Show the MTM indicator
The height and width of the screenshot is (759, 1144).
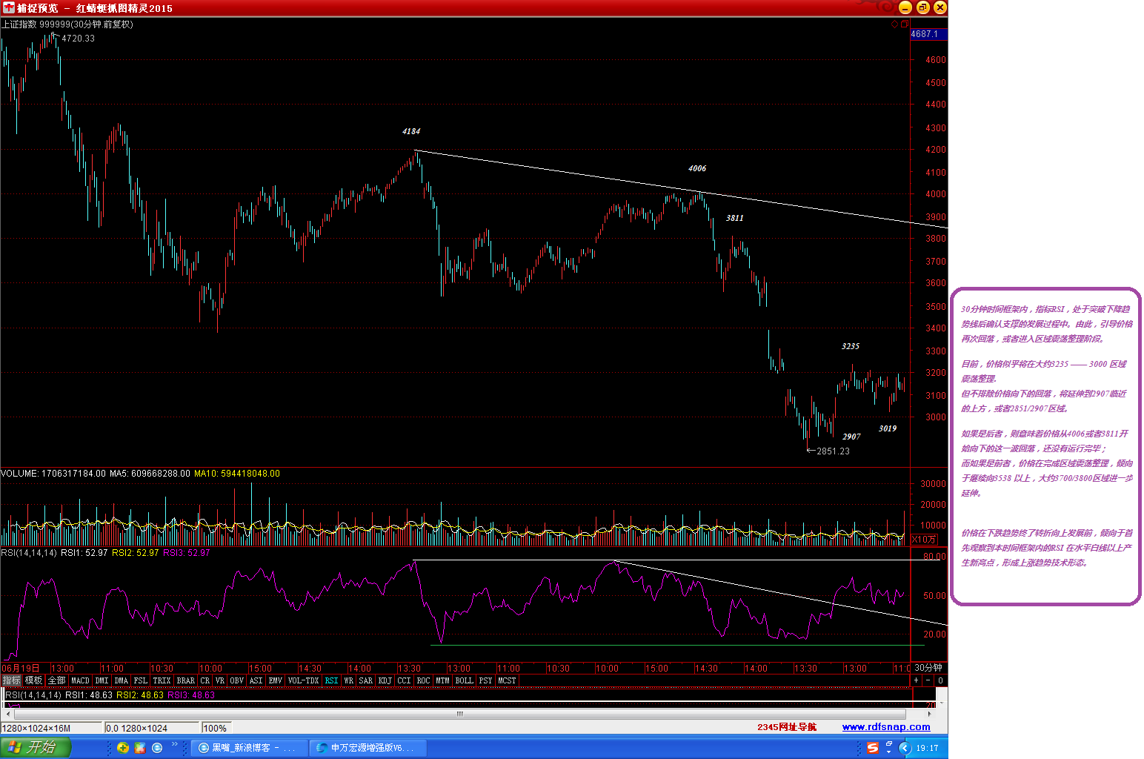tap(443, 680)
